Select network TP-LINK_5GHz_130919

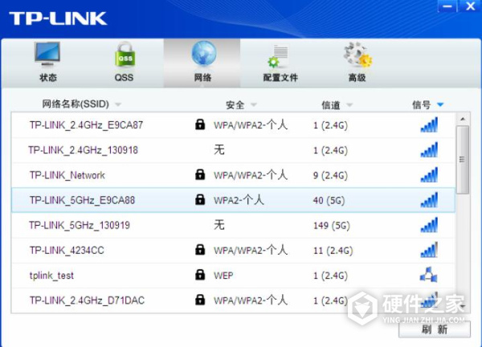coord(233,225)
